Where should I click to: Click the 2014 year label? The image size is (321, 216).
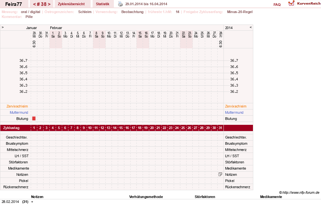click(229, 28)
